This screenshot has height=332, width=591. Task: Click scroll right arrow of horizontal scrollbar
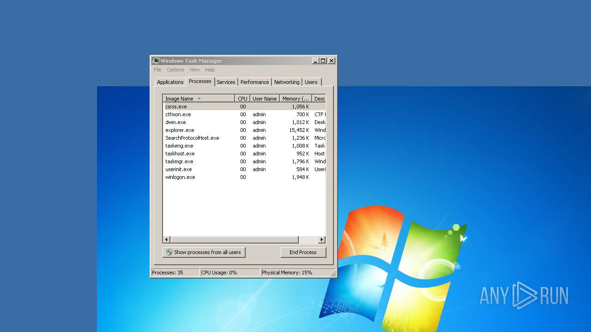[x=322, y=240]
